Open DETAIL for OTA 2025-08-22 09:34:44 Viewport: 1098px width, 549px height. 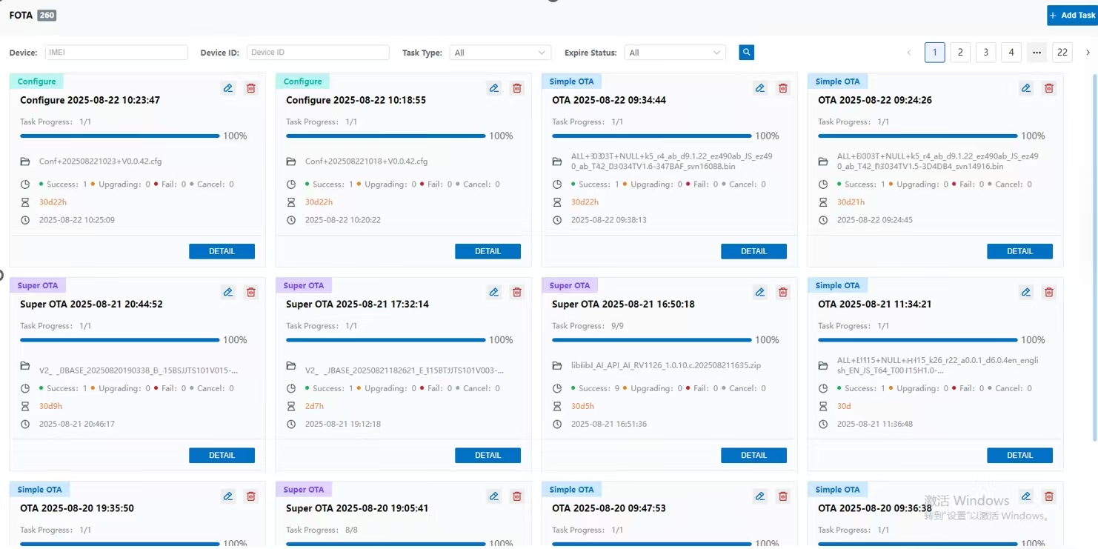coord(753,251)
